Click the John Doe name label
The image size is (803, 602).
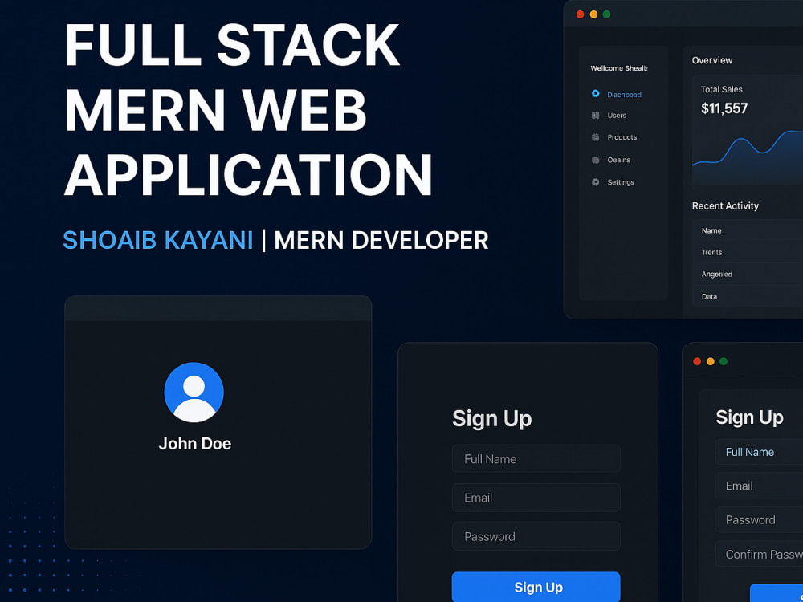click(194, 443)
